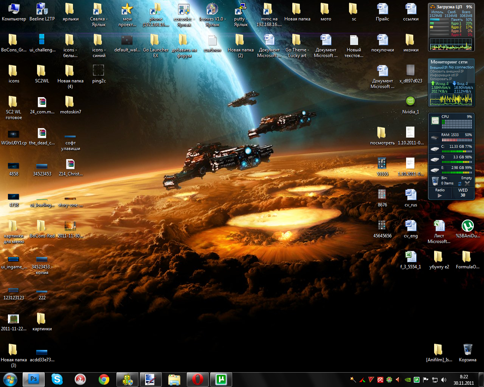Refresh the Bin in the system gadget
This screenshot has width=484, height=387.
point(460,183)
